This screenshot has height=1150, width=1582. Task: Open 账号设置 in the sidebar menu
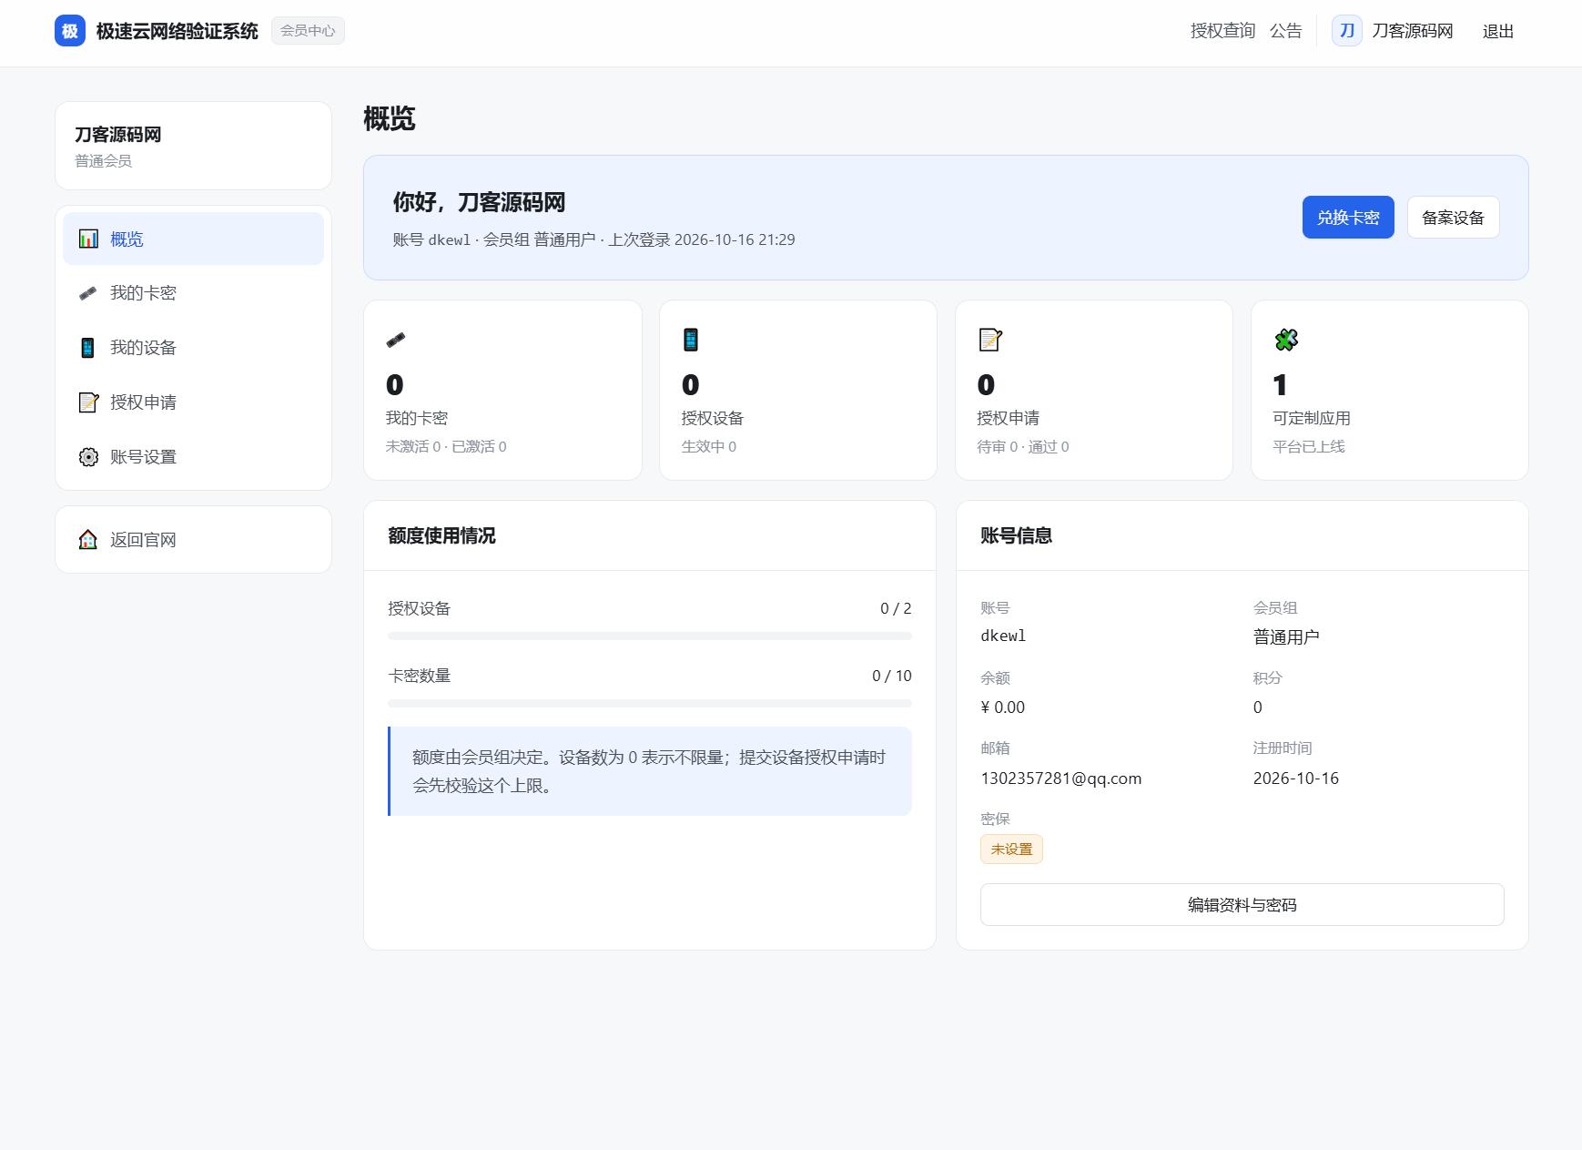(193, 457)
